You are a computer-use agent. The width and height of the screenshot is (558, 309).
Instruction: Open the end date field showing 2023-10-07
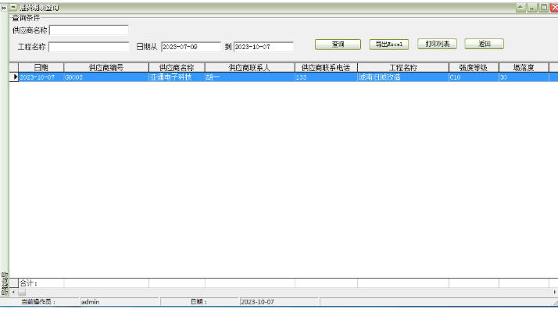(x=263, y=47)
